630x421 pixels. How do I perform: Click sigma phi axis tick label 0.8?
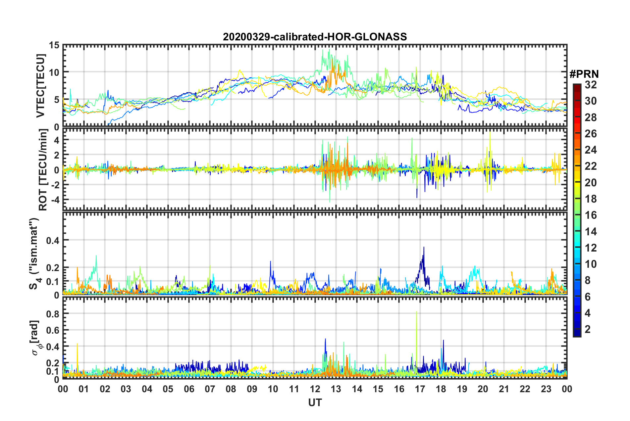[x=53, y=314]
